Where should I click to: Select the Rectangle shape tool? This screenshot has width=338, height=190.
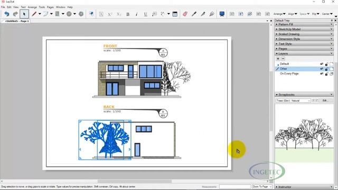(x=57, y=14)
